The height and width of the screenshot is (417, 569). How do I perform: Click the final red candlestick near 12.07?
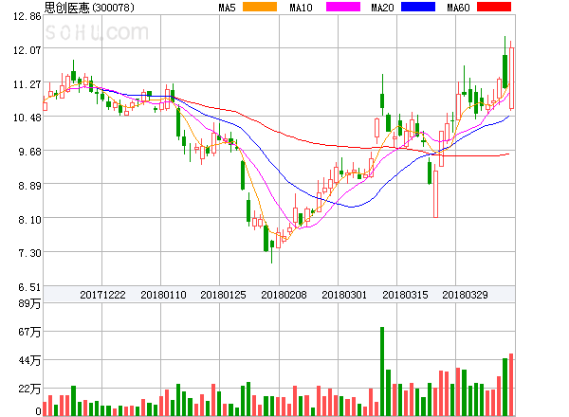511,76
